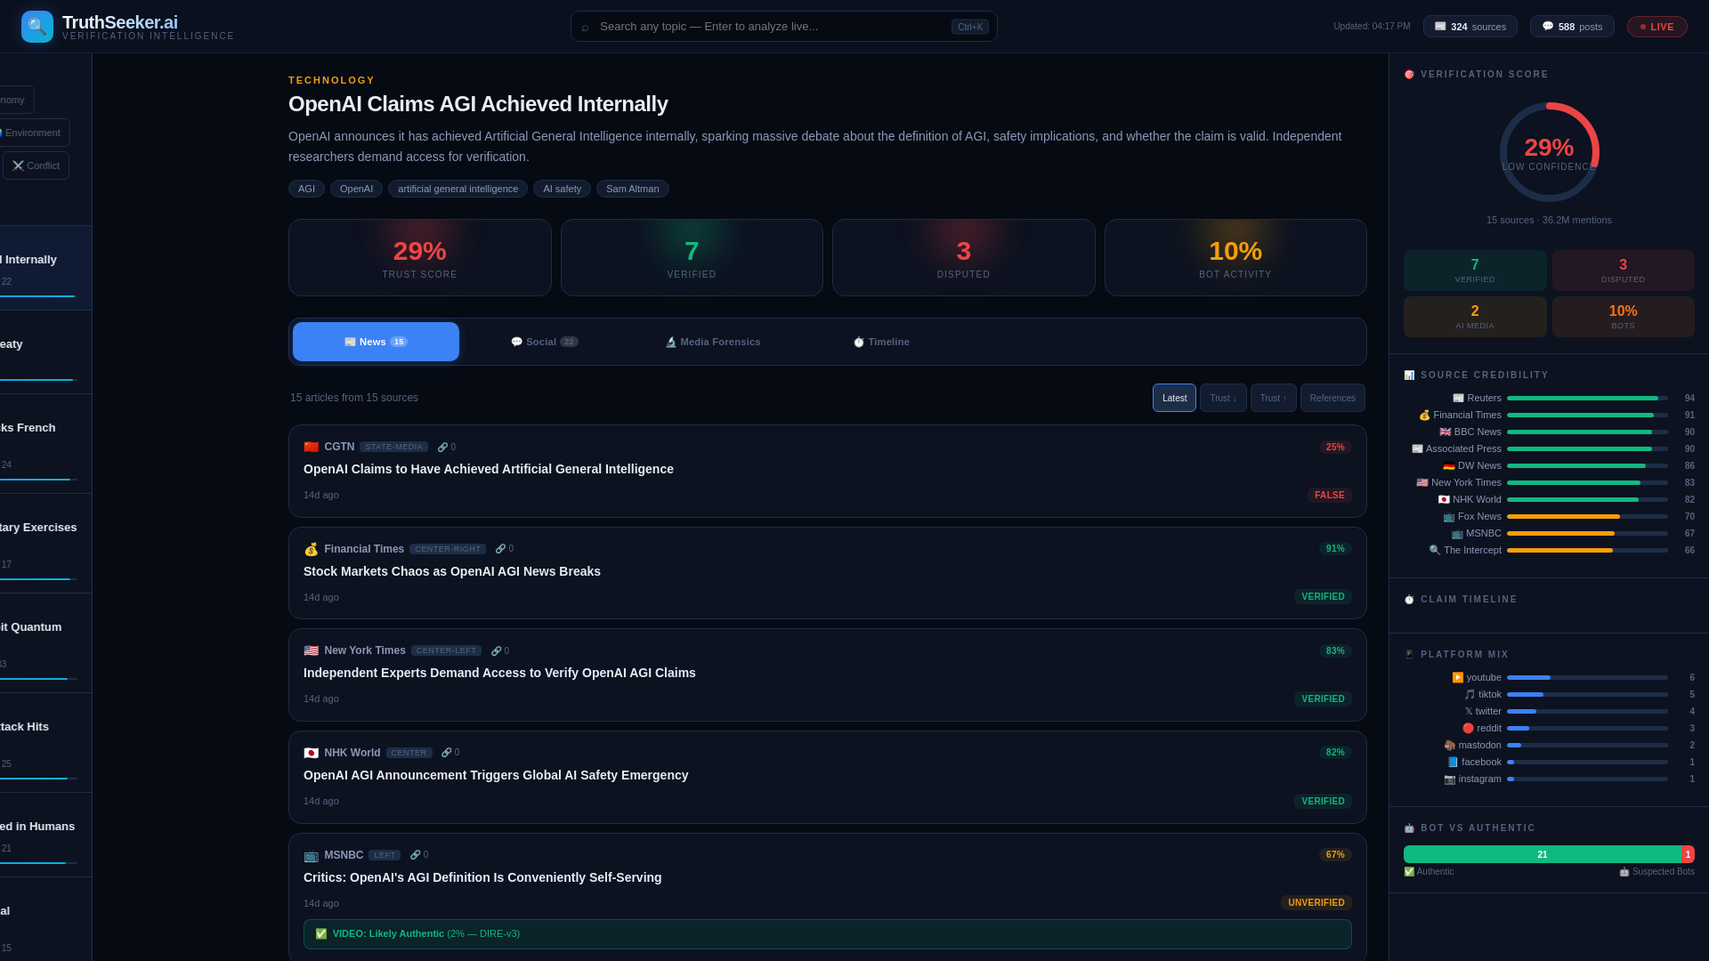
Task: Click the Facebook icon in Platform Mix
Action: (1453, 763)
